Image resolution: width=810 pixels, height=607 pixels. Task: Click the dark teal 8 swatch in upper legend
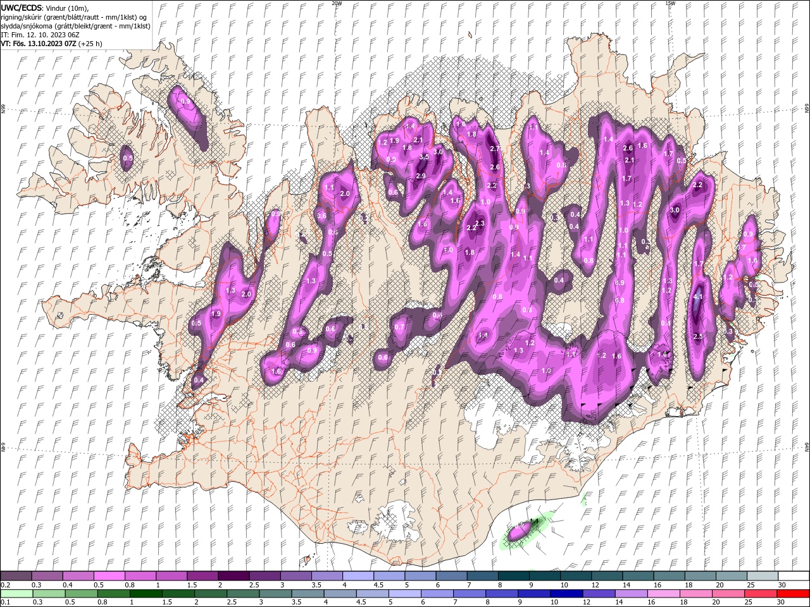pos(513,576)
